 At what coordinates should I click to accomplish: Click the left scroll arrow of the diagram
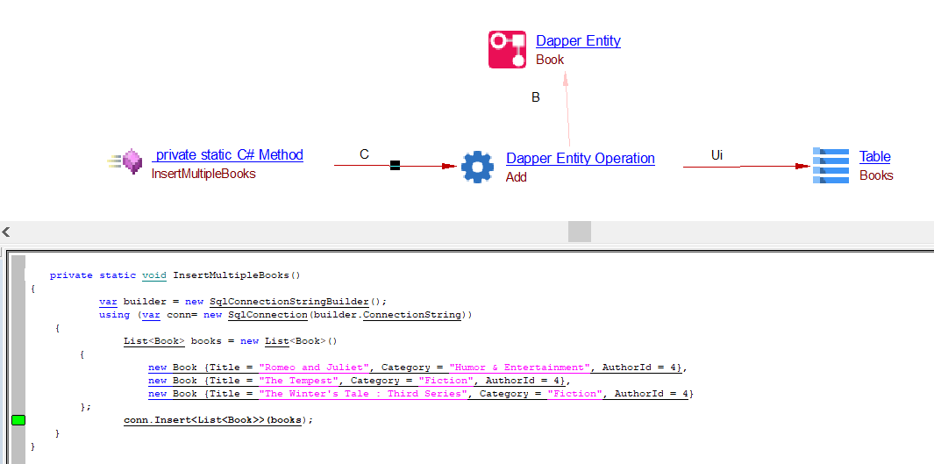click(x=6, y=232)
